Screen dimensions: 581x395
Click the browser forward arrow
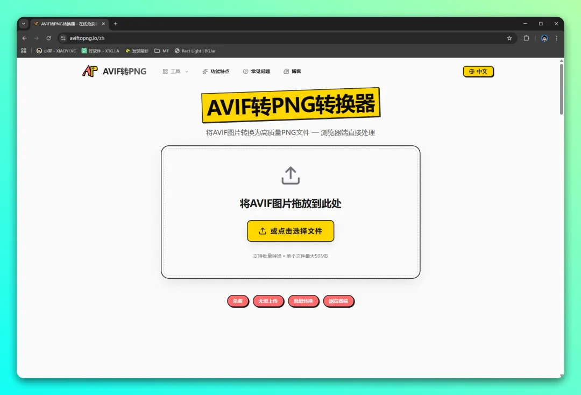click(37, 38)
